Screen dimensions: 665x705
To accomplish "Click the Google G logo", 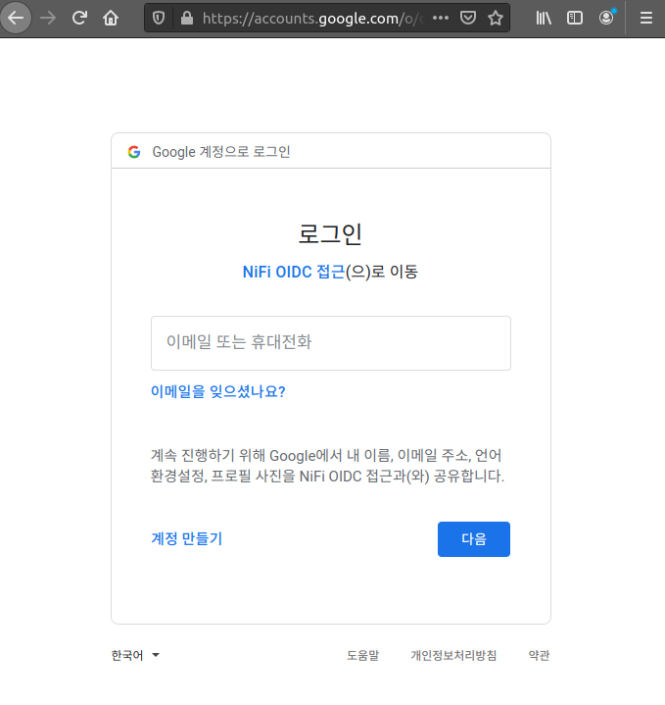I will (134, 152).
